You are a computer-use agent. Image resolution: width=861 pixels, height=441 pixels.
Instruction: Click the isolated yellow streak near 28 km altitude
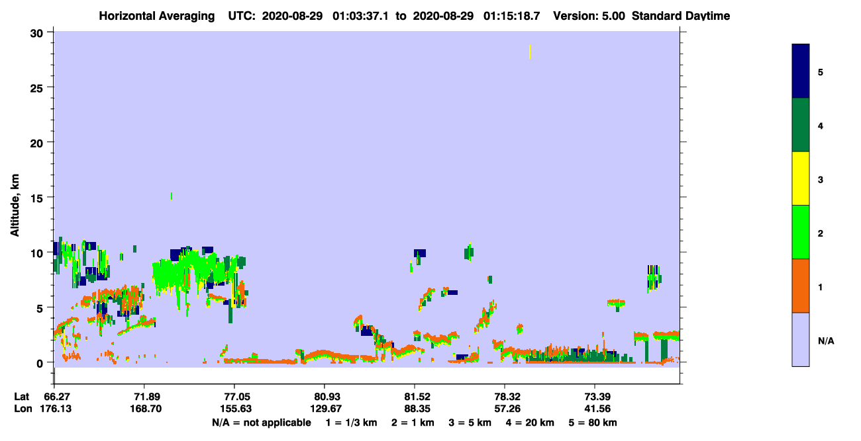[530, 52]
